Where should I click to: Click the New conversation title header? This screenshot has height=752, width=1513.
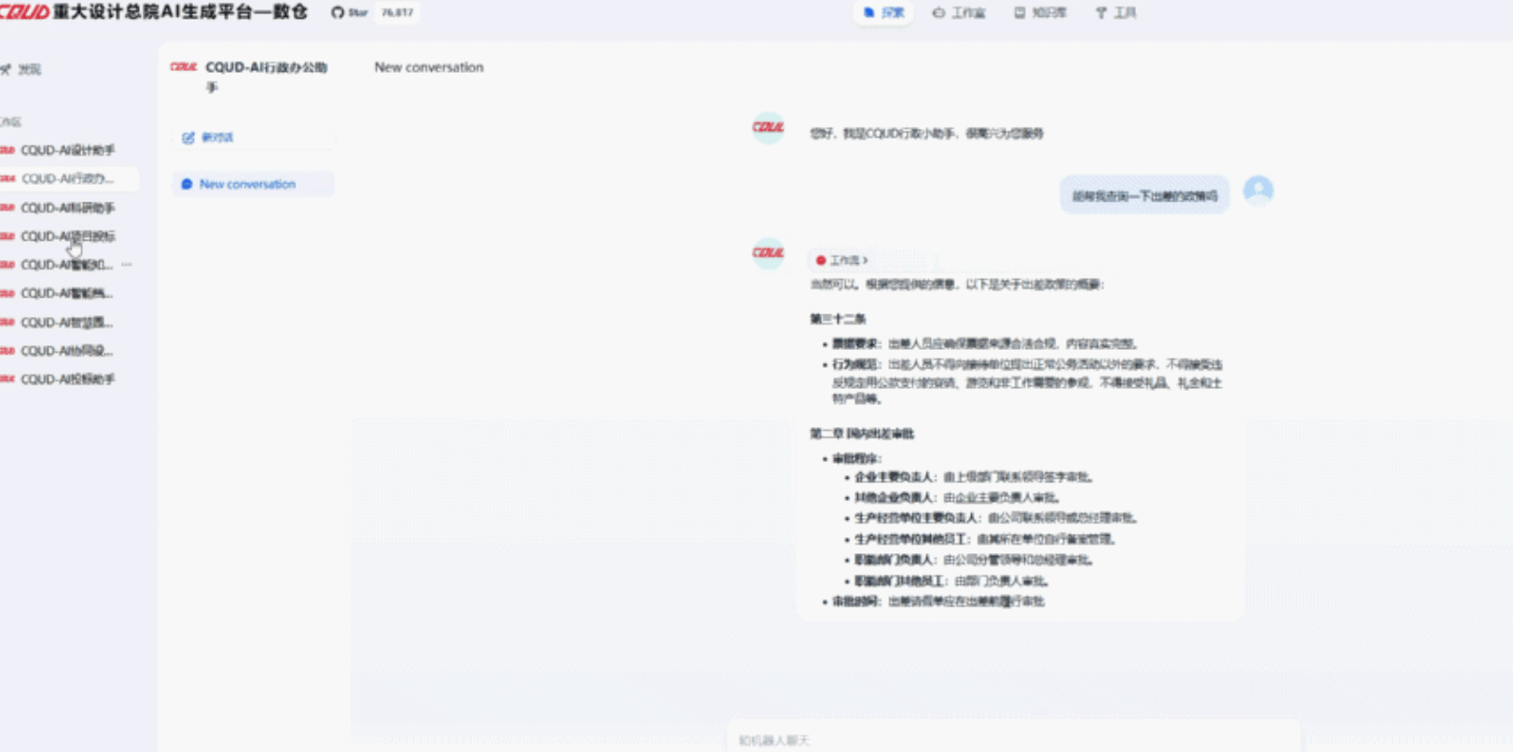(429, 67)
